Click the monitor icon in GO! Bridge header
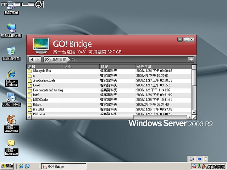The height and width of the screenshot is (170, 227). coord(41,46)
